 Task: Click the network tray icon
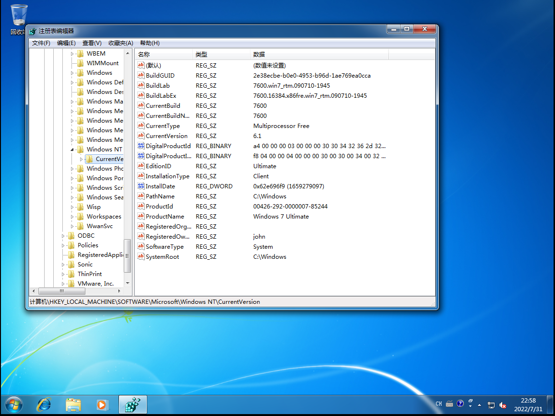click(491, 405)
